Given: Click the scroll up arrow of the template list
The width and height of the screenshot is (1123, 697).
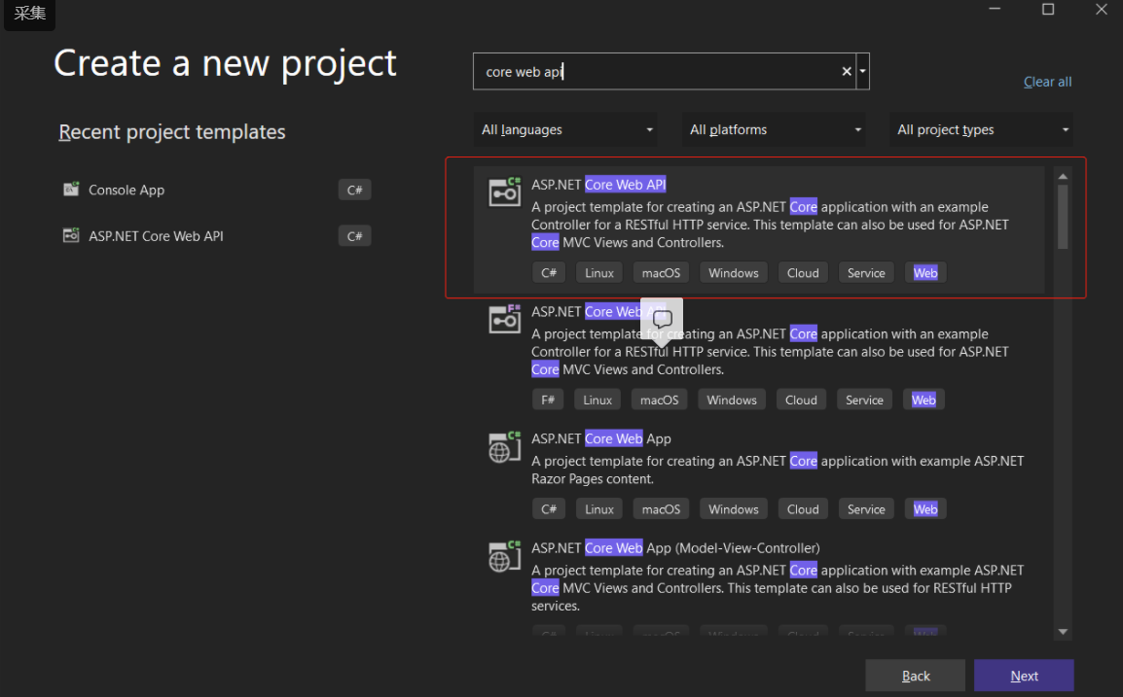Looking at the screenshot, I should click(1063, 176).
